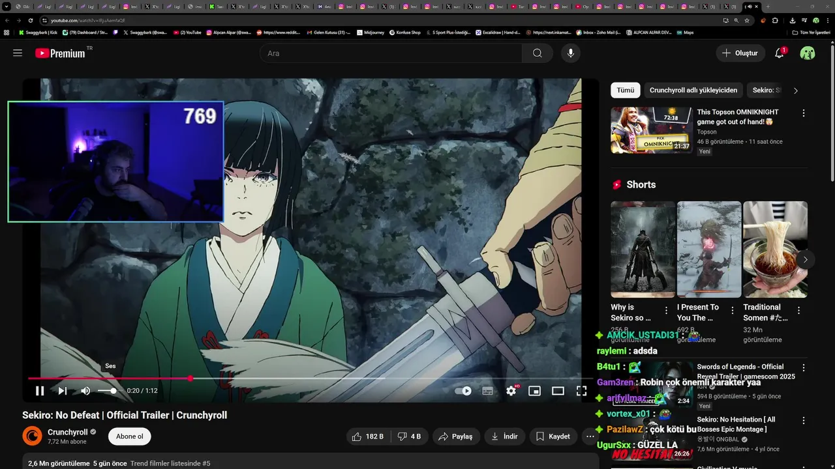This screenshot has height=469, width=835.
Task: Switch to theater mode
Action: [x=558, y=391]
